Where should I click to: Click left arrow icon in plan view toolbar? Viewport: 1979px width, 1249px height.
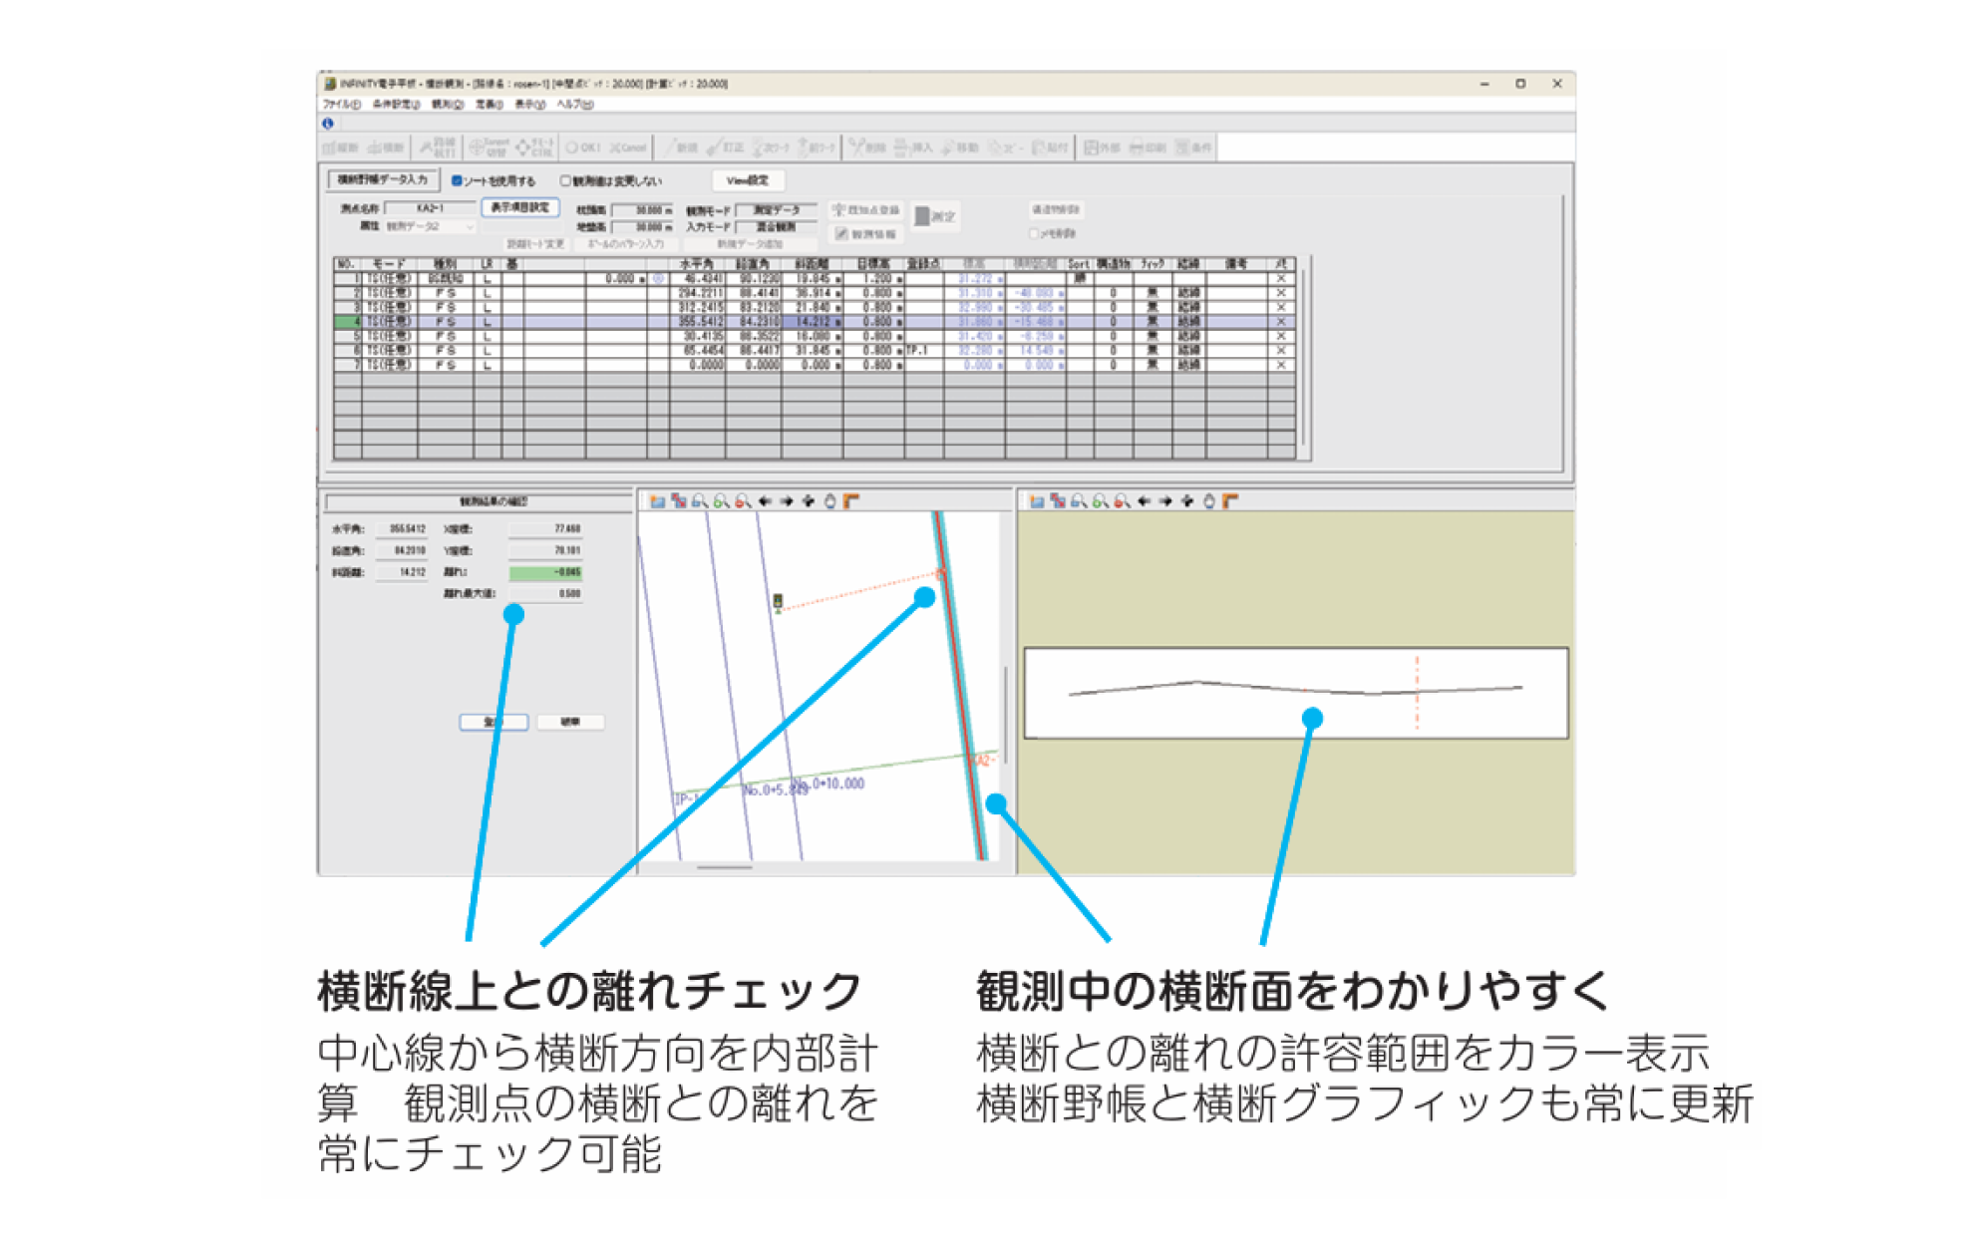[x=765, y=501]
